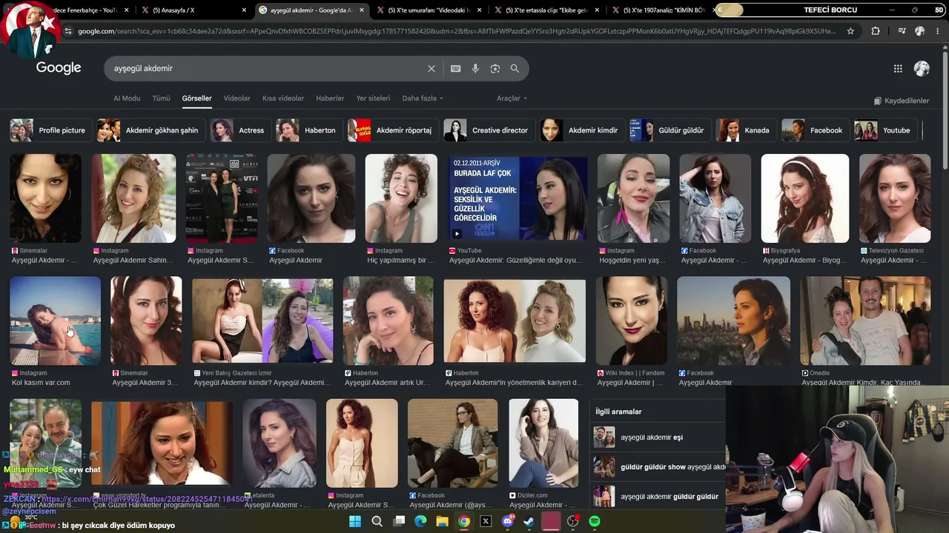Open the CNN Türk 'Burada Laf Çok' thumbnail
The height and width of the screenshot is (533, 949).
point(518,198)
